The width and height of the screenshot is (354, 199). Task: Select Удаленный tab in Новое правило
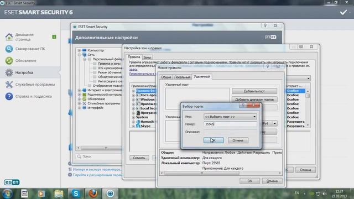[202, 77]
